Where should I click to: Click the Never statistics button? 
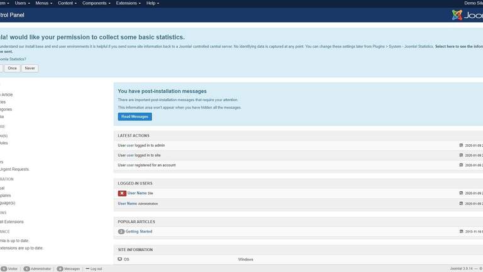pyautogui.click(x=30, y=68)
